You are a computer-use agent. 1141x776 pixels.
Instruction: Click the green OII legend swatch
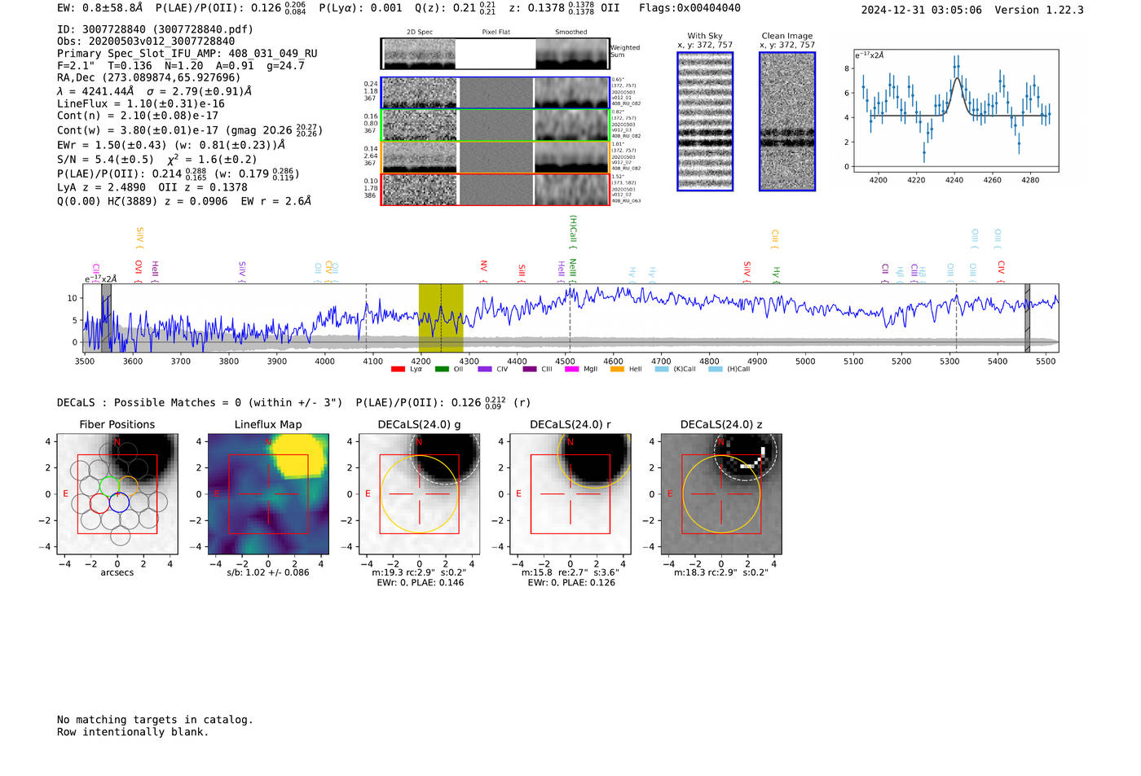click(442, 369)
